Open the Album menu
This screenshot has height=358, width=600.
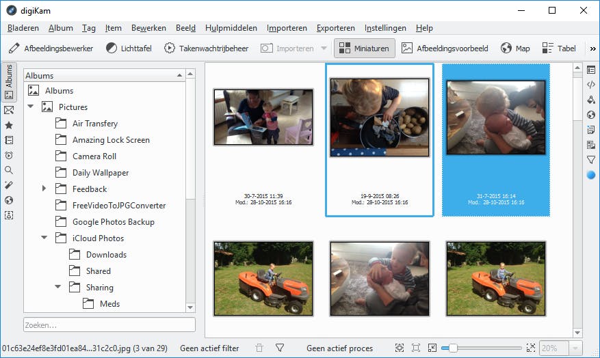tap(60, 28)
